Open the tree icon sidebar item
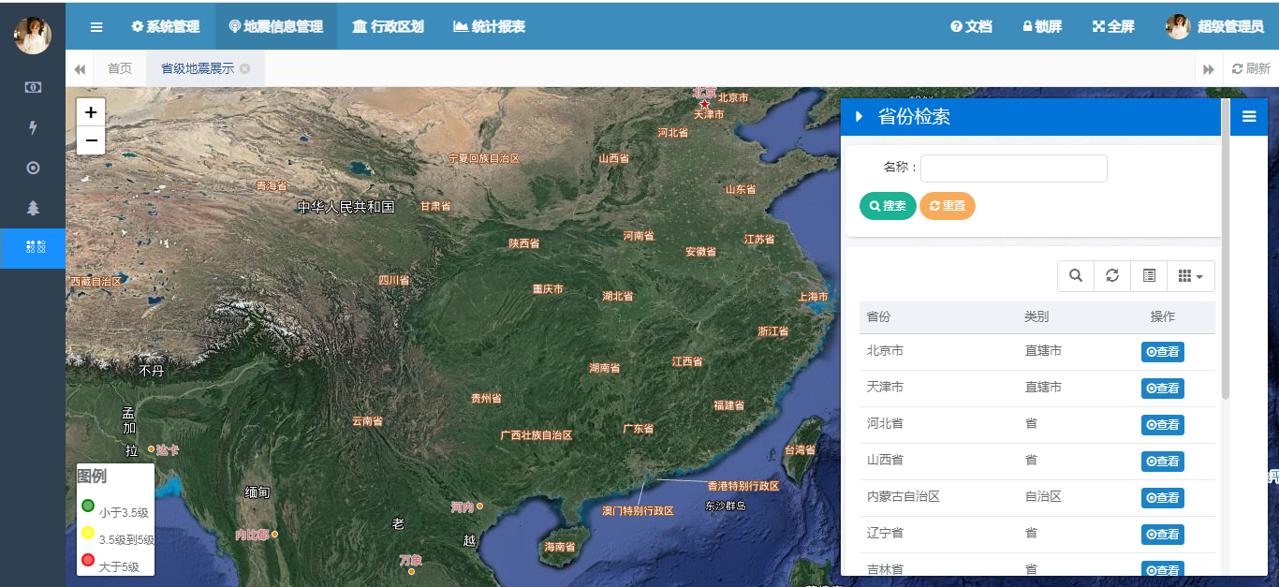 (33, 208)
